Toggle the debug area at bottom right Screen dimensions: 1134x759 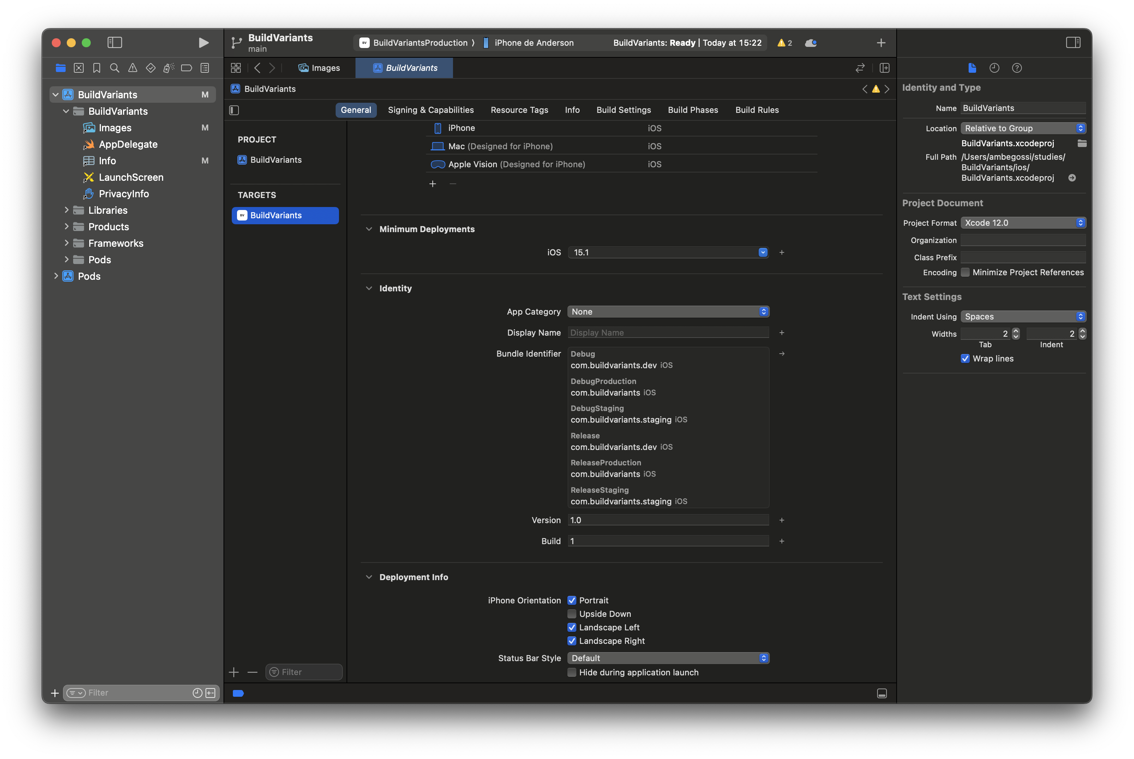point(882,693)
